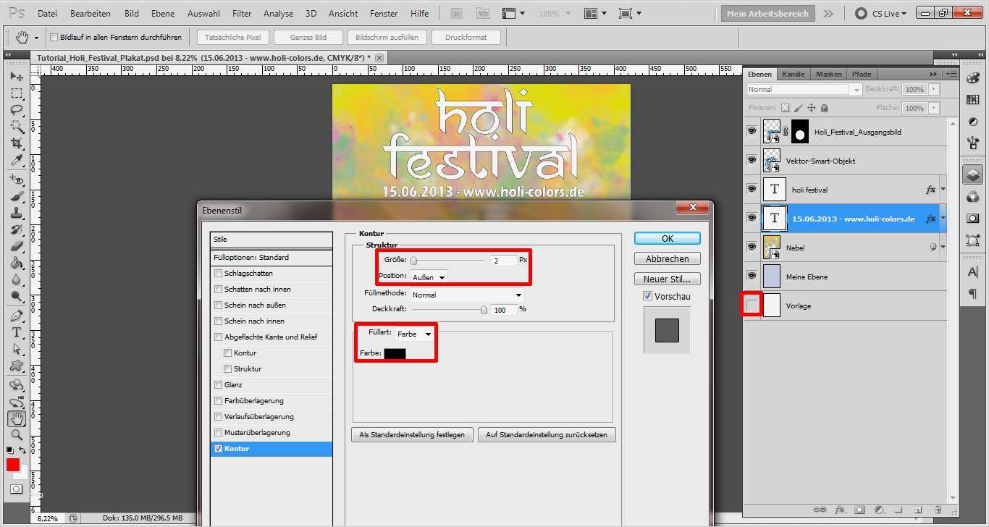Image resolution: width=989 pixels, height=527 pixels.
Task: Click the Neuer Stil button
Action: pos(668,279)
